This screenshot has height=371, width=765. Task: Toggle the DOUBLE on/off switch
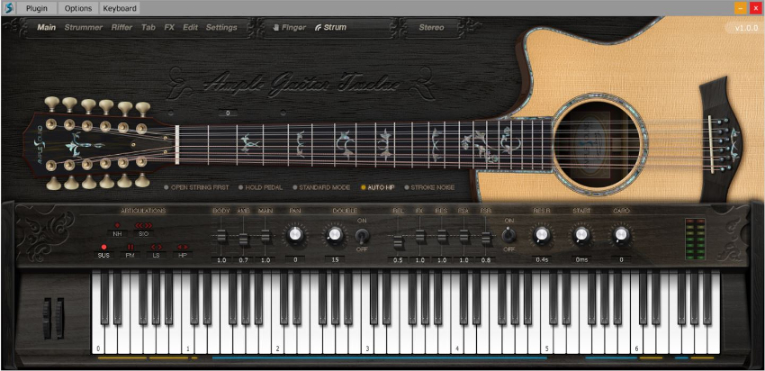[x=362, y=236]
